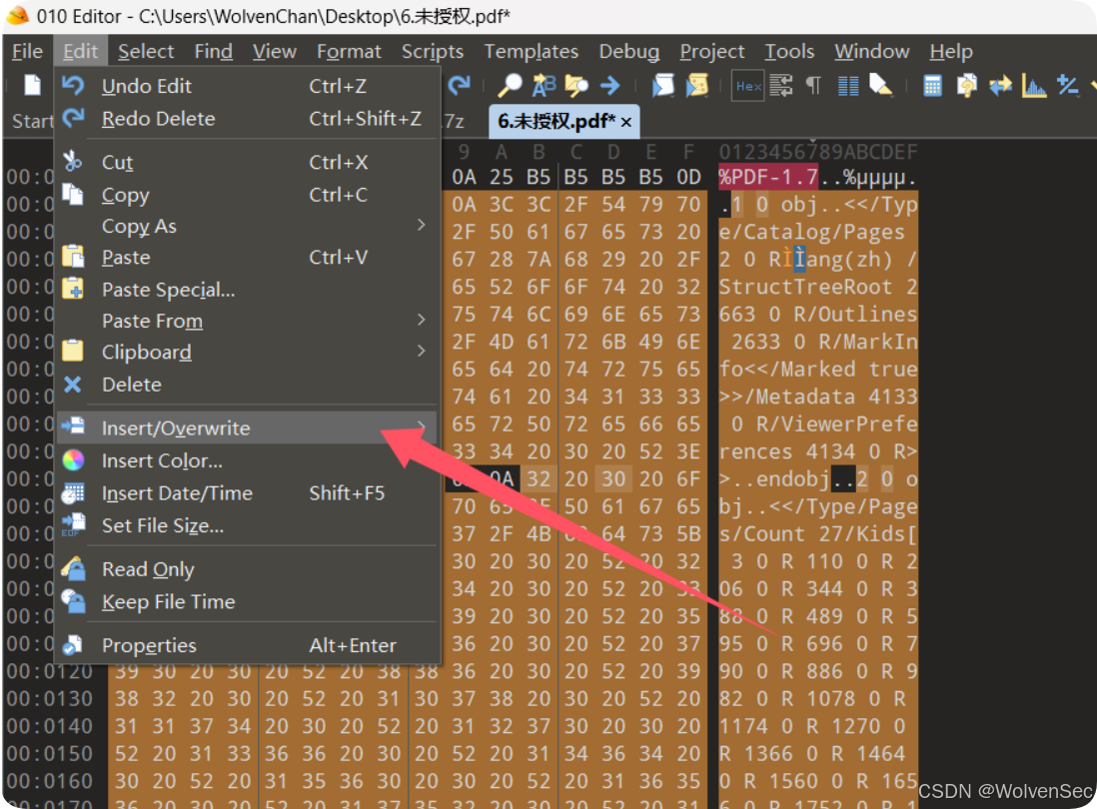Switch to the partially hidden .7z tab

454,121
